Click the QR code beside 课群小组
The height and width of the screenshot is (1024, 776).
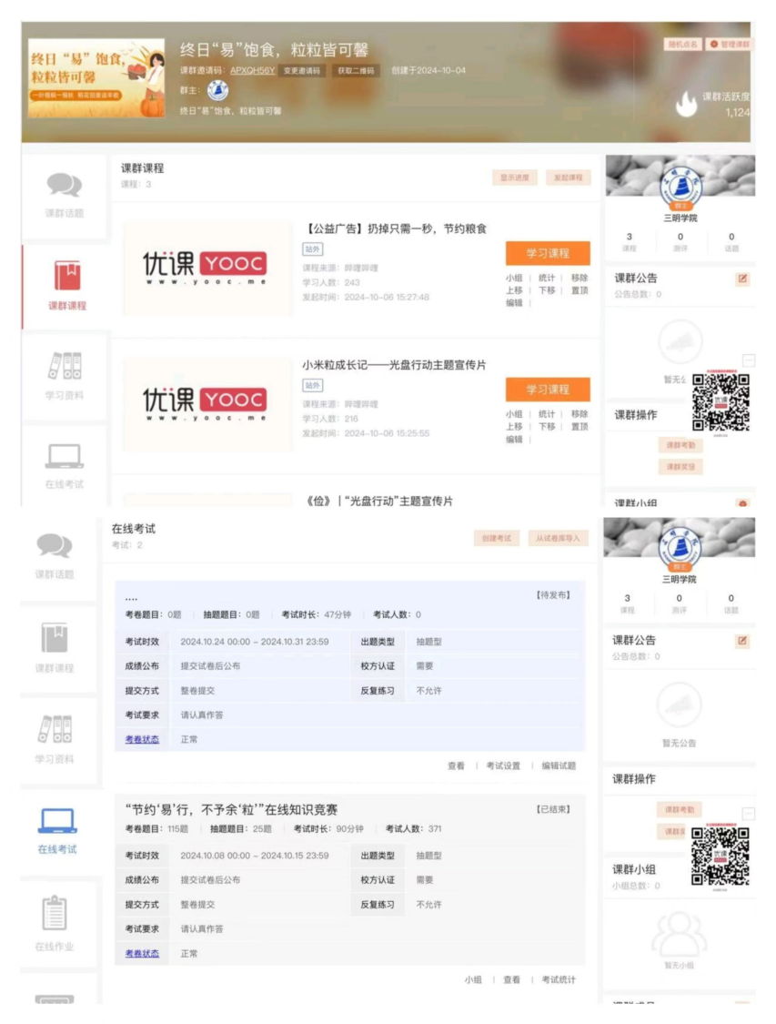tap(720, 856)
